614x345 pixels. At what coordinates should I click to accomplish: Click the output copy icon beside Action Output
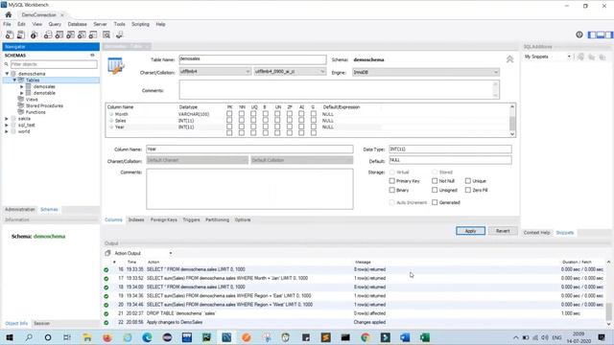click(107, 253)
